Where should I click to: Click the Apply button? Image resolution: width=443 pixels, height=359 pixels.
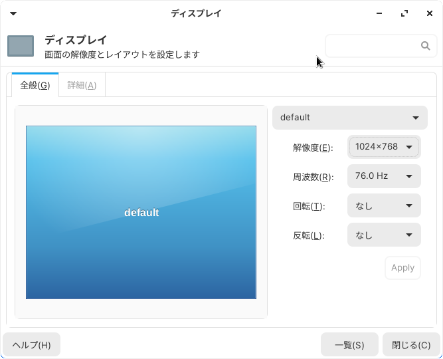pyautogui.click(x=402, y=268)
